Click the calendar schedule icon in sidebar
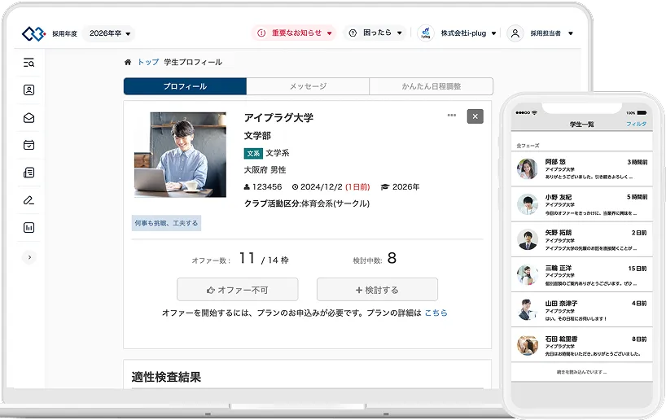666x420 pixels. [29, 146]
